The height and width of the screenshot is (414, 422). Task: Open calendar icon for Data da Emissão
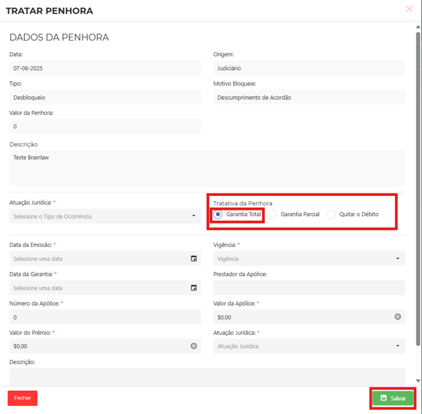(193, 259)
